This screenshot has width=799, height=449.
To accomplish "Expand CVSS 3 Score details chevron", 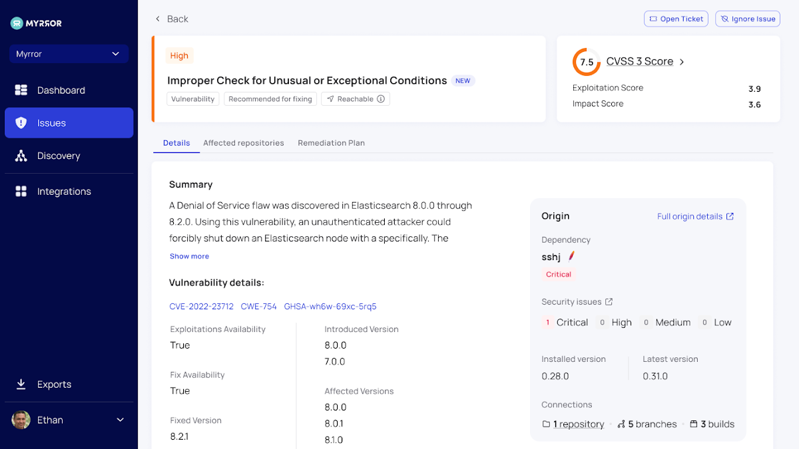I will tap(682, 62).
